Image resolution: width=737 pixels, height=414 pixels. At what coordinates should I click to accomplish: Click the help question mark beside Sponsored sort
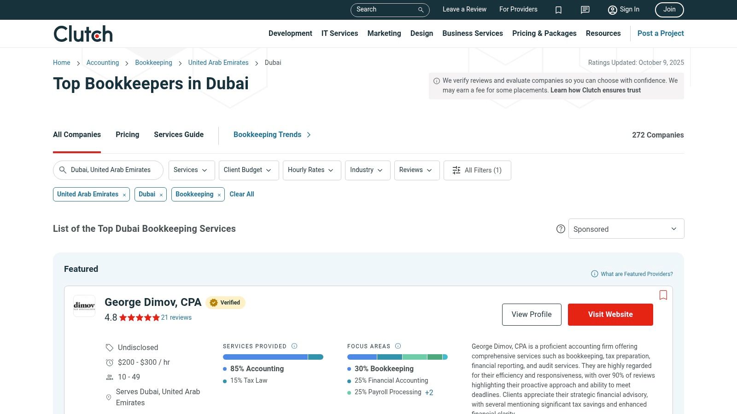point(561,229)
